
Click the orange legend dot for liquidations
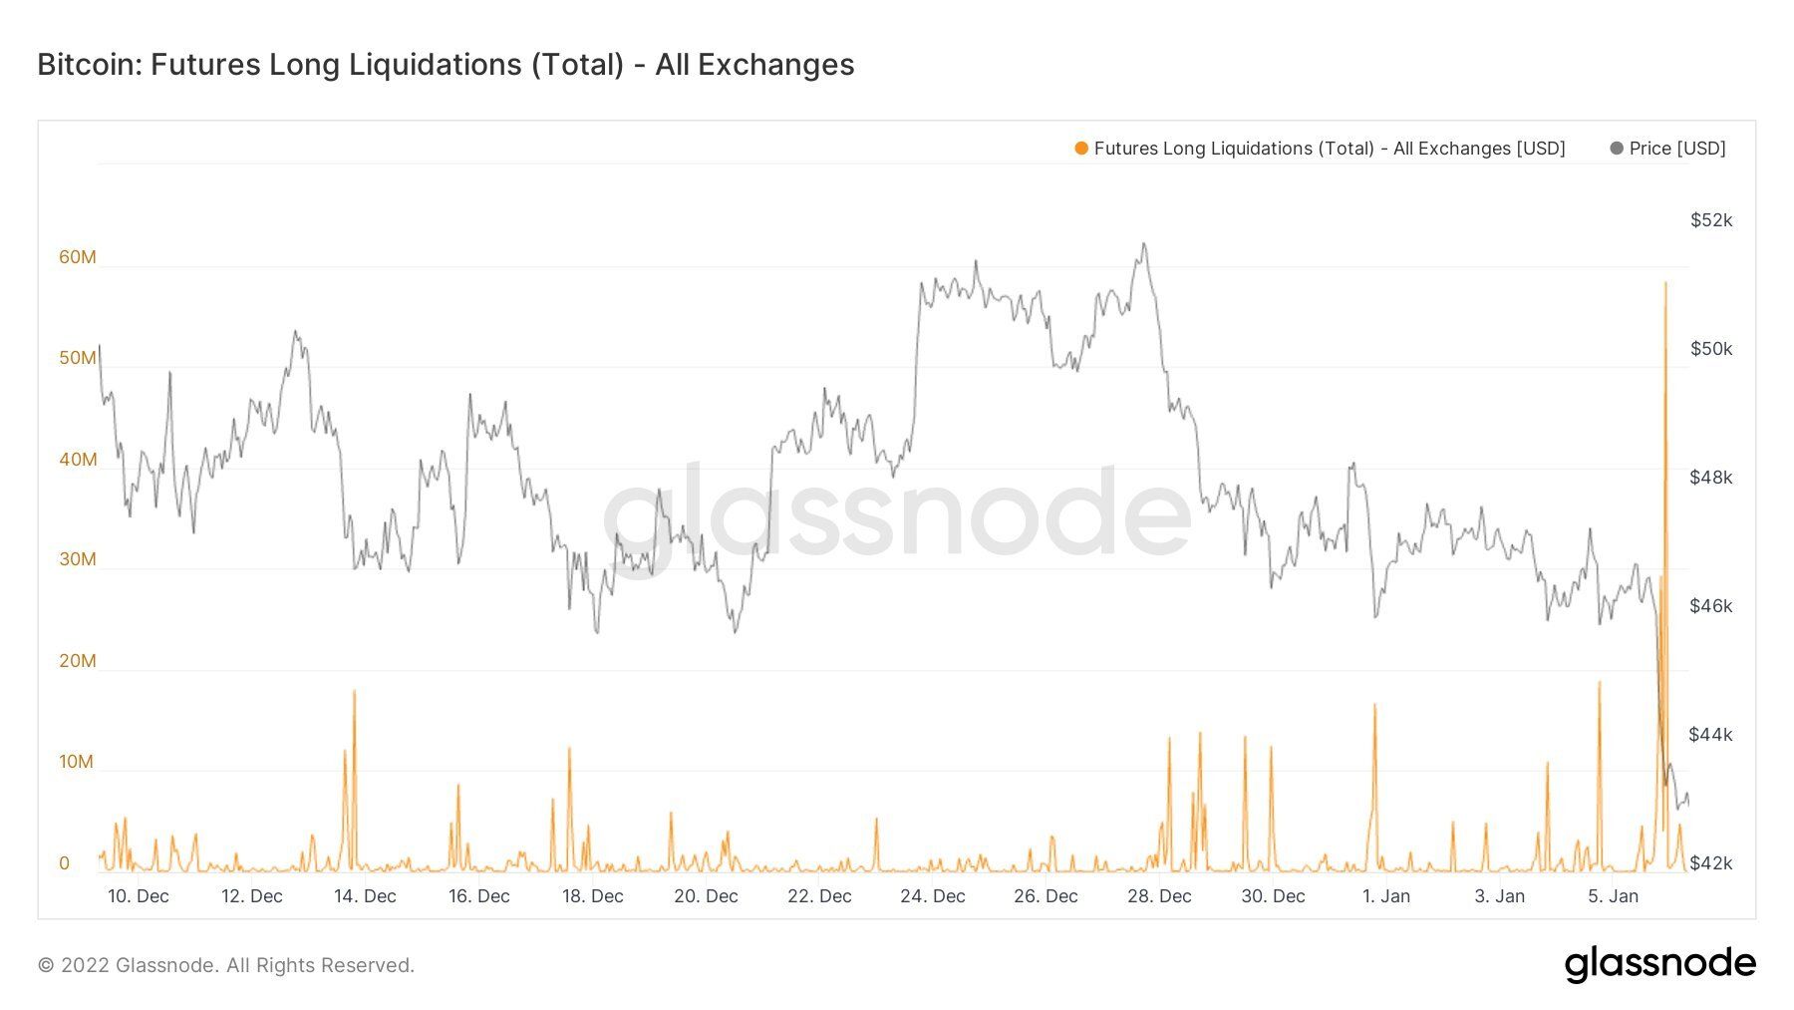coord(1081,149)
